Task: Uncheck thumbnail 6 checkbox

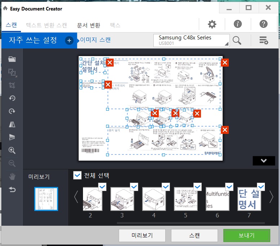Action: point(229,187)
